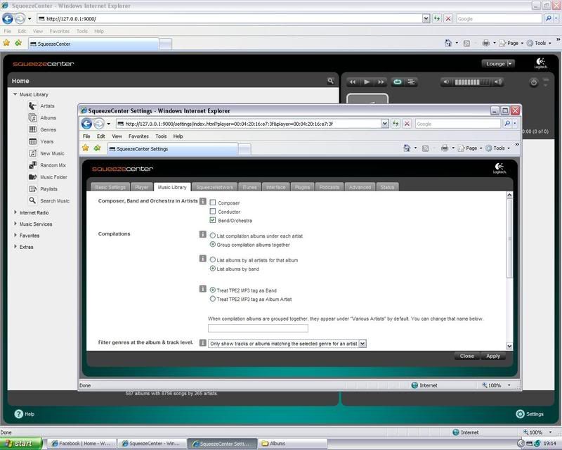Open the Lounge player dropdown
The image size is (562, 450).
tap(499, 63)
